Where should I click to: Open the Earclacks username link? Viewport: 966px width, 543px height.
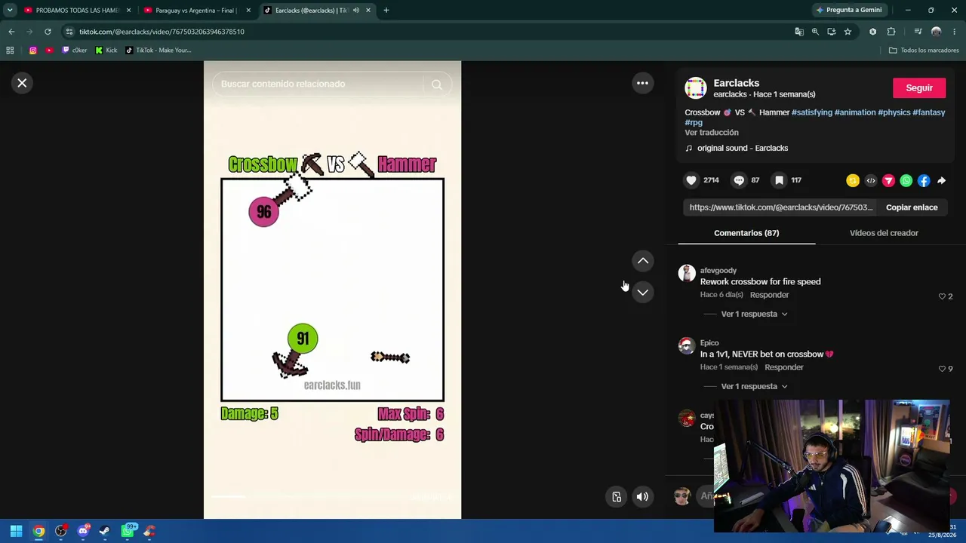[x=737, y=83]
